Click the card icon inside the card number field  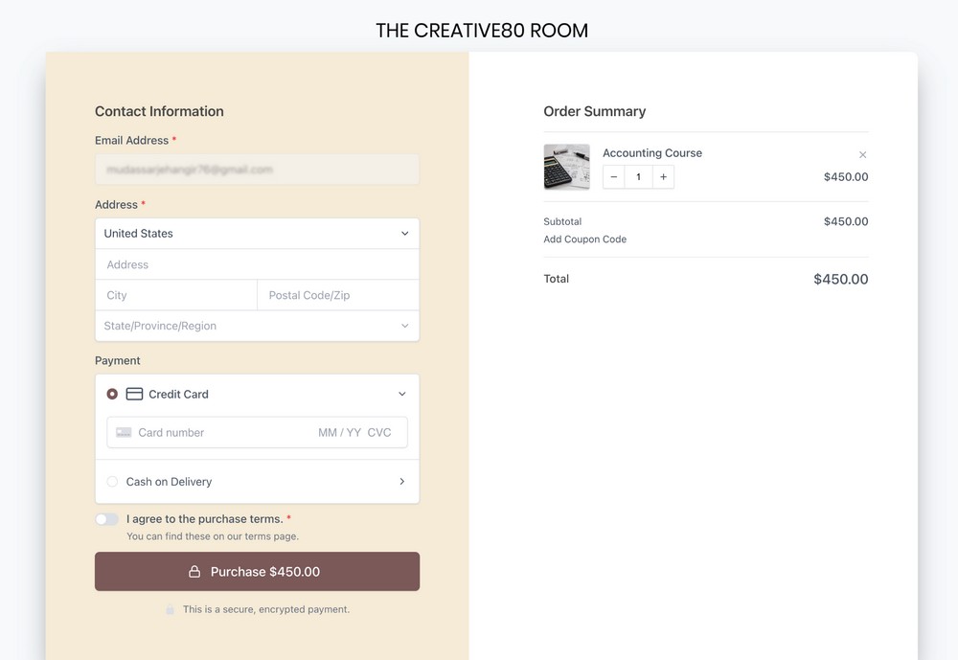[x=124, y=432]
